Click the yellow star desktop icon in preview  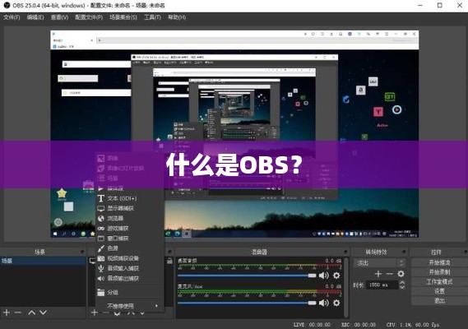62,193
